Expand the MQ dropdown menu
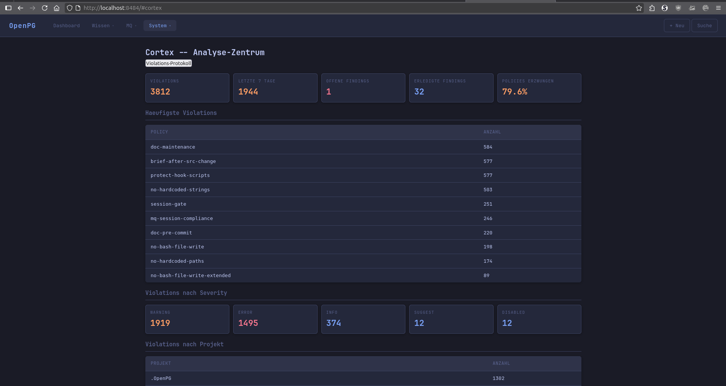 (131, 26)
